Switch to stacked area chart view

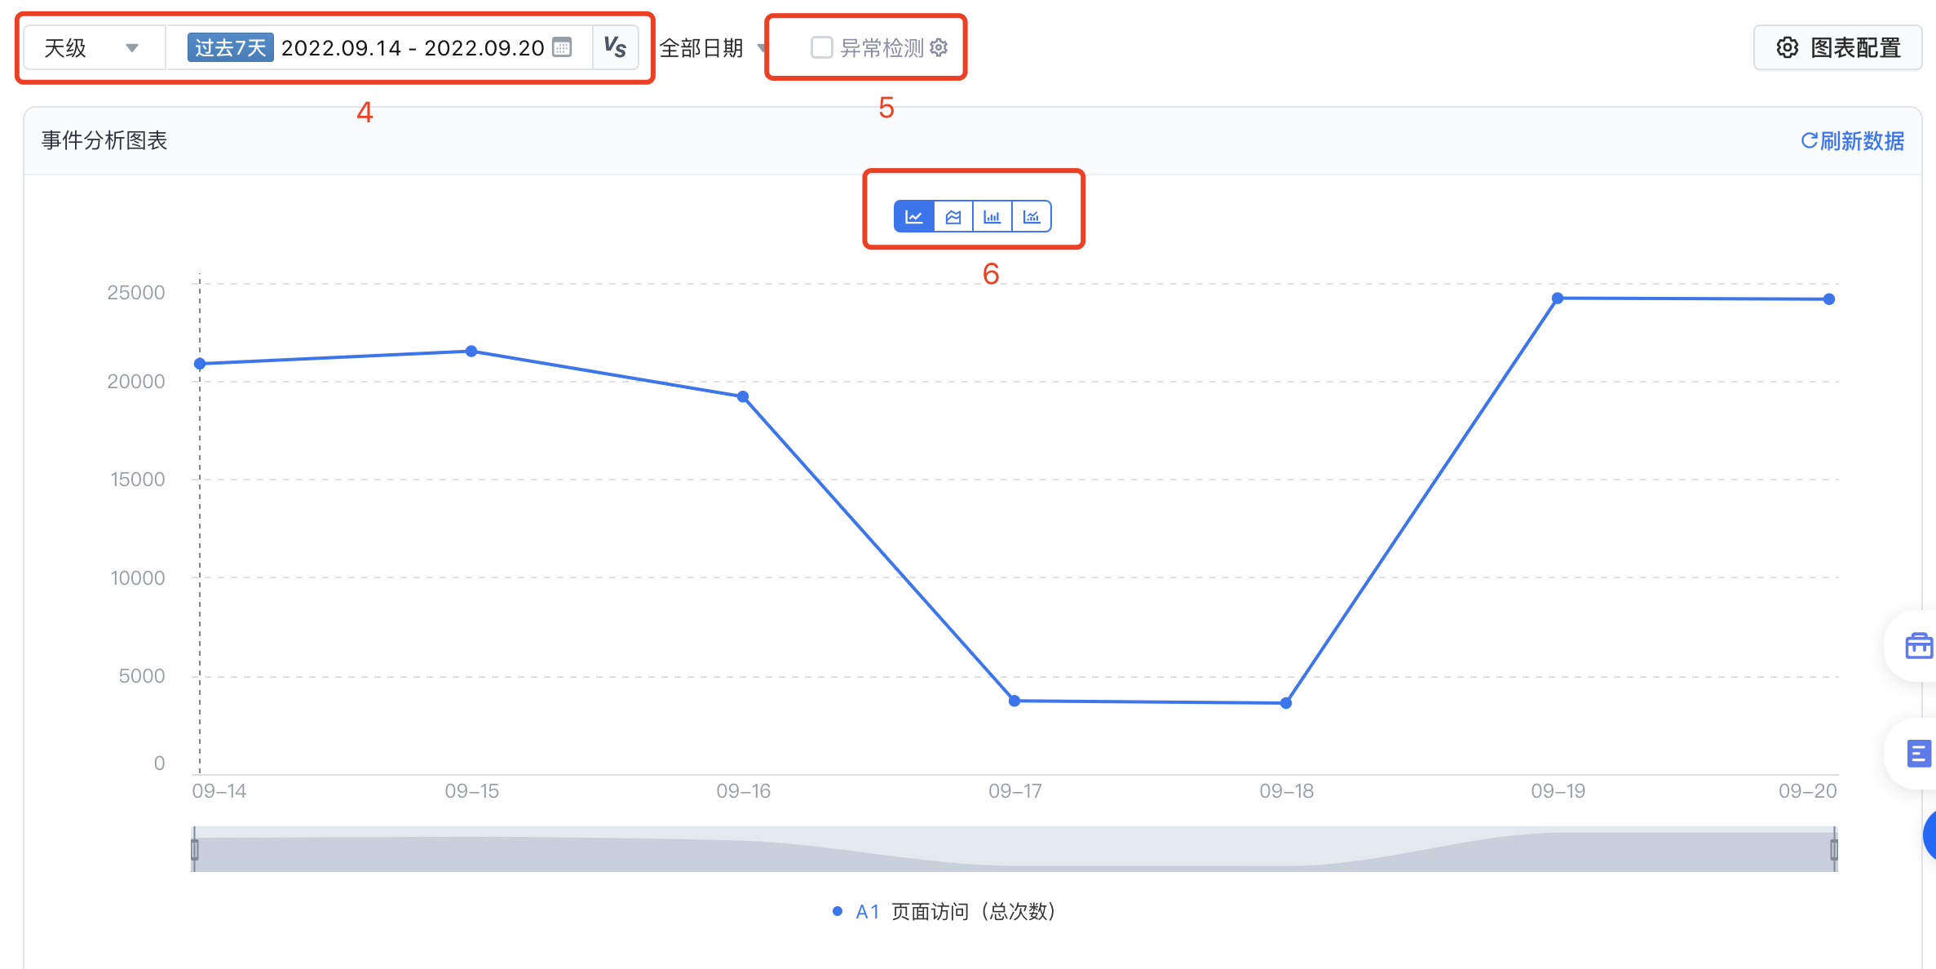(953, 217)
